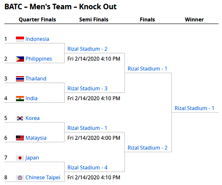Open the Indonesia team link

coord(37,39)
